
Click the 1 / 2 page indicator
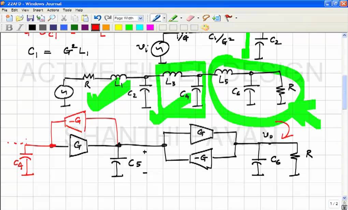pos(334,204)
